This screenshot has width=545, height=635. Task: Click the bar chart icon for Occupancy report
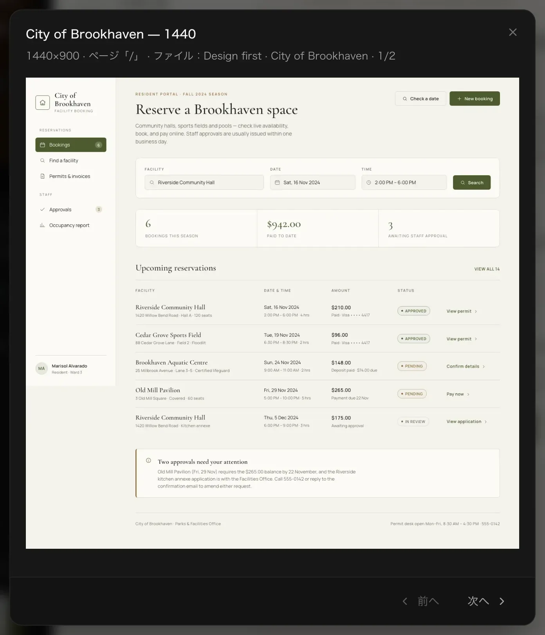click(43, 225)
